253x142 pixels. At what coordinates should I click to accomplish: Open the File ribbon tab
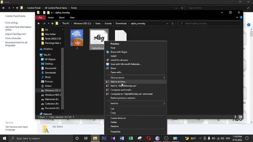[x=40, y=17]
